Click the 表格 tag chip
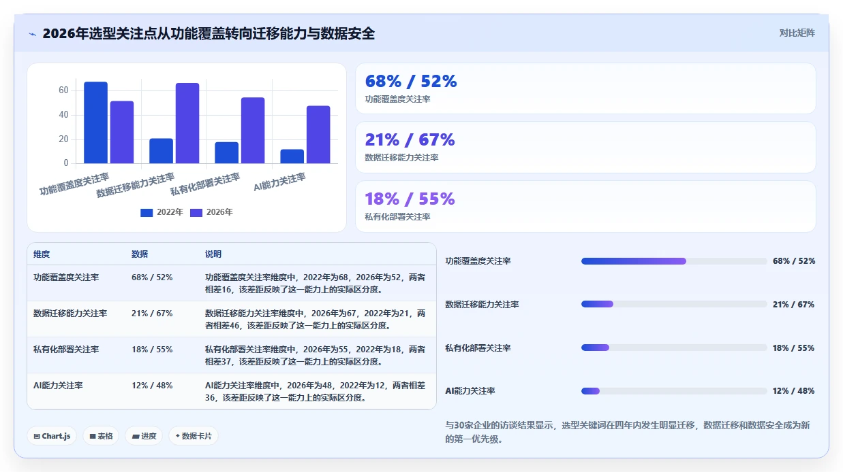 click(x=101, y=436)
